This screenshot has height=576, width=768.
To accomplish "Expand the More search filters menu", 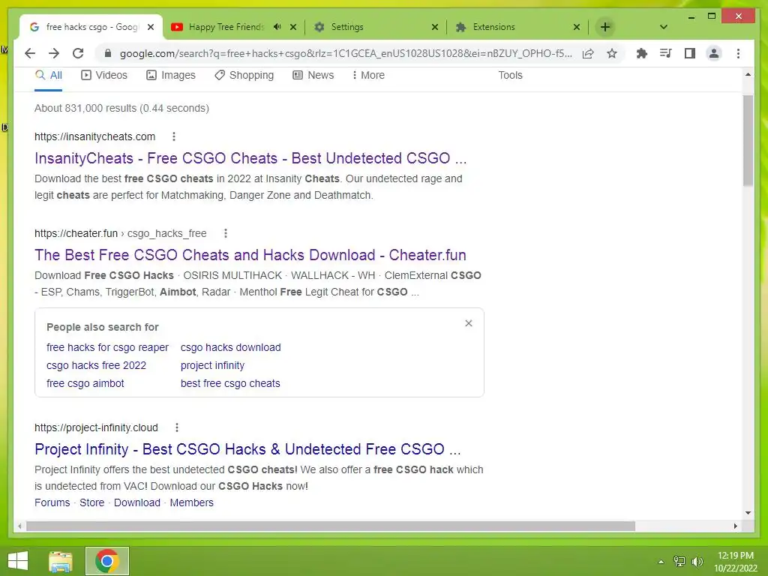I will coord(368,76).
